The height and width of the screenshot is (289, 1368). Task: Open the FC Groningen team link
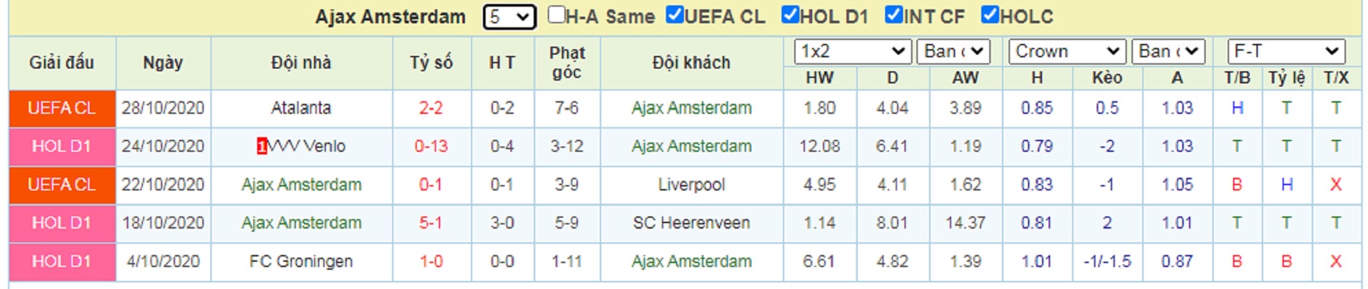[301, 262]
